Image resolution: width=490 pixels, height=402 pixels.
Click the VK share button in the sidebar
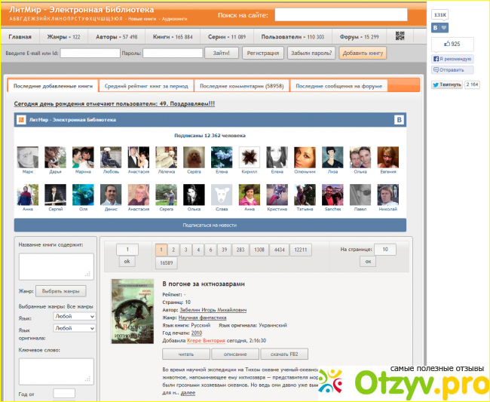(440, 27)
